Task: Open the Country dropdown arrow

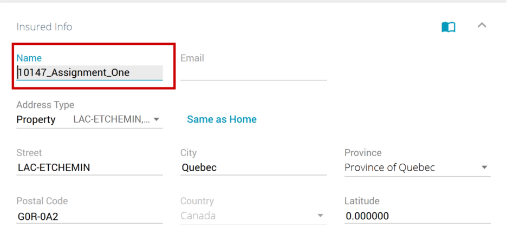Action: click(320, 216)
